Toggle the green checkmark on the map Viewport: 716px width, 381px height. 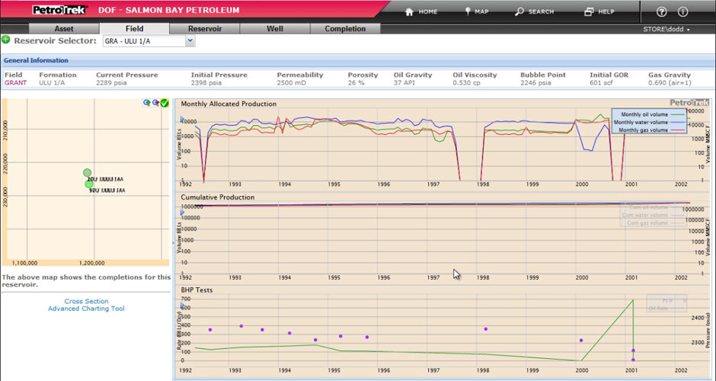(x=165, y=103)
